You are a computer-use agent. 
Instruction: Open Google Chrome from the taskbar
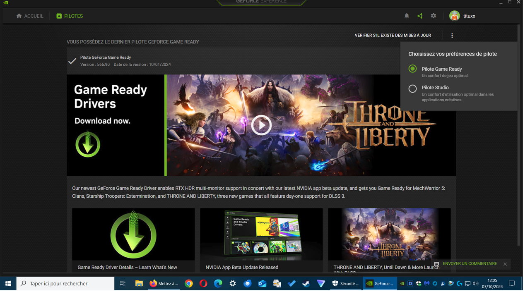(188, 284)
